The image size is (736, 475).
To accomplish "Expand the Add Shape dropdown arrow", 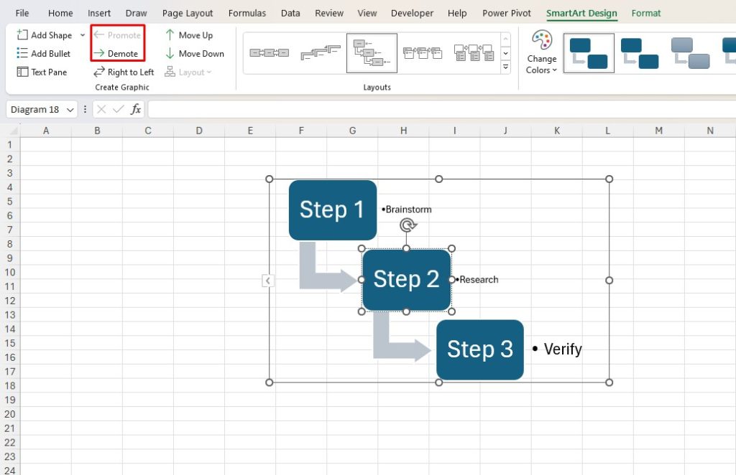I will point(83,34).
